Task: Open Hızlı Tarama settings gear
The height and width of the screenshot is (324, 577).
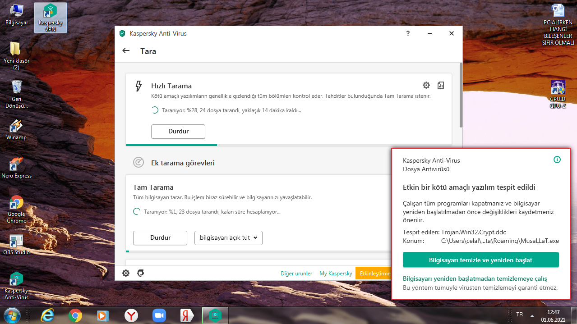Action: point(426,85)
